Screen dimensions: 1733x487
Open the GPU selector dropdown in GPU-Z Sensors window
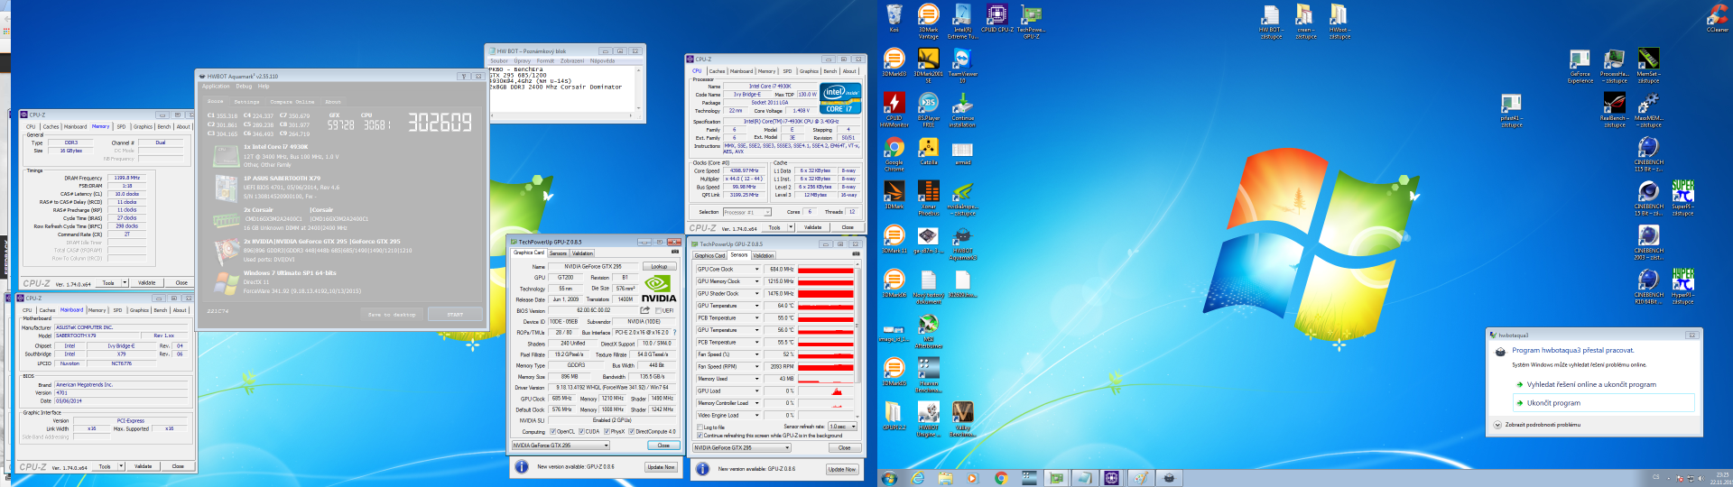click(741, 447)
